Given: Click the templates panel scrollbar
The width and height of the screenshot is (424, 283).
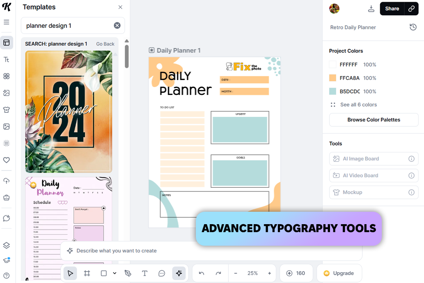Looking at the screenshot, I should point(127,56).
